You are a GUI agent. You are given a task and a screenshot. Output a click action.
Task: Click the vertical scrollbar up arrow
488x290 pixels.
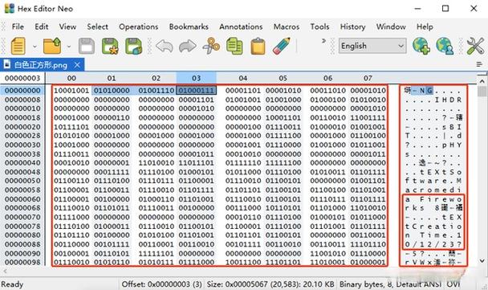[482, 81]
